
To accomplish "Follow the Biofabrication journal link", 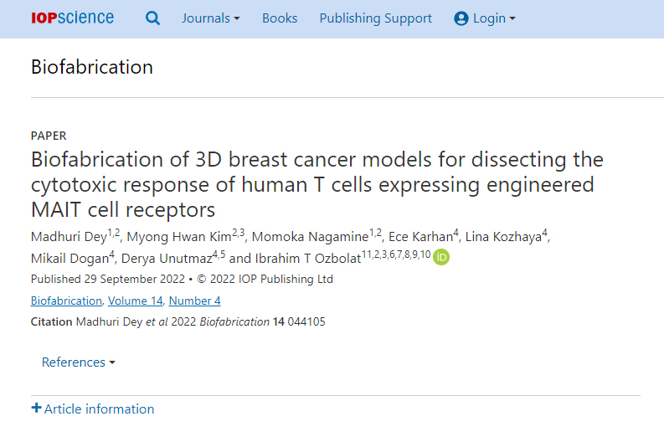I will 66,301.
